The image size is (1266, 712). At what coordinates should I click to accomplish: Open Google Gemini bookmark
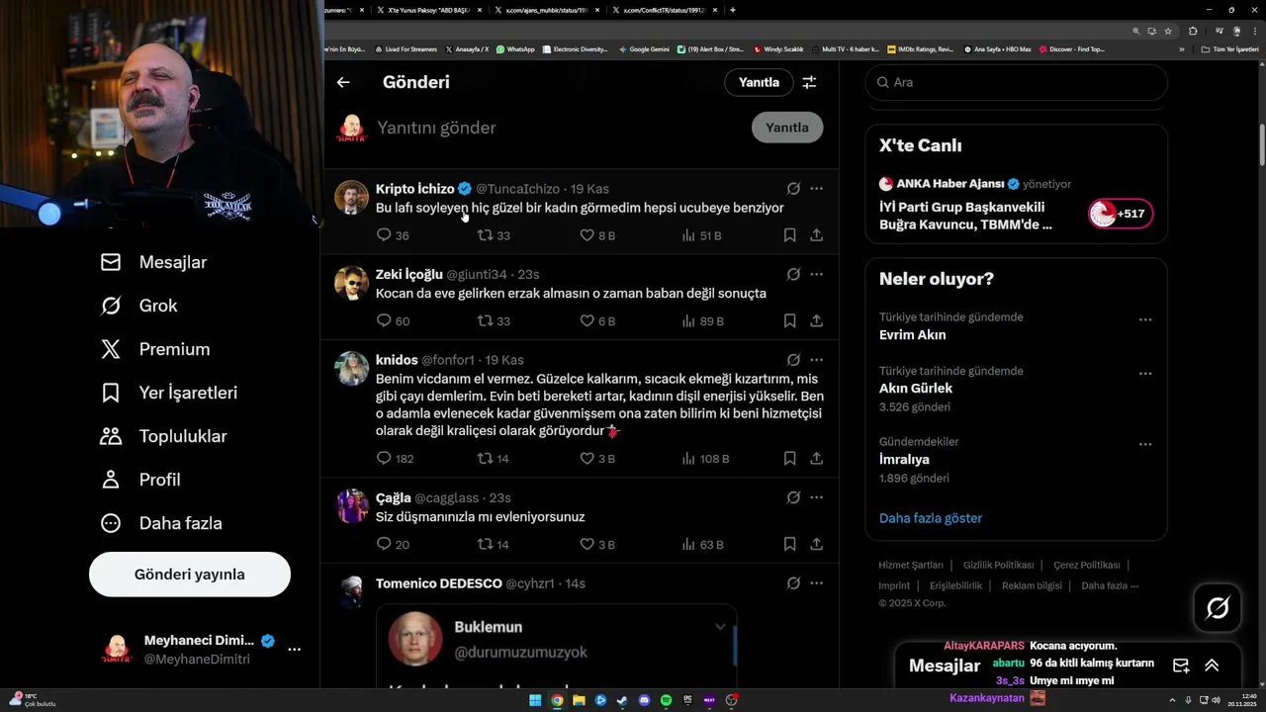pos(644,48)
